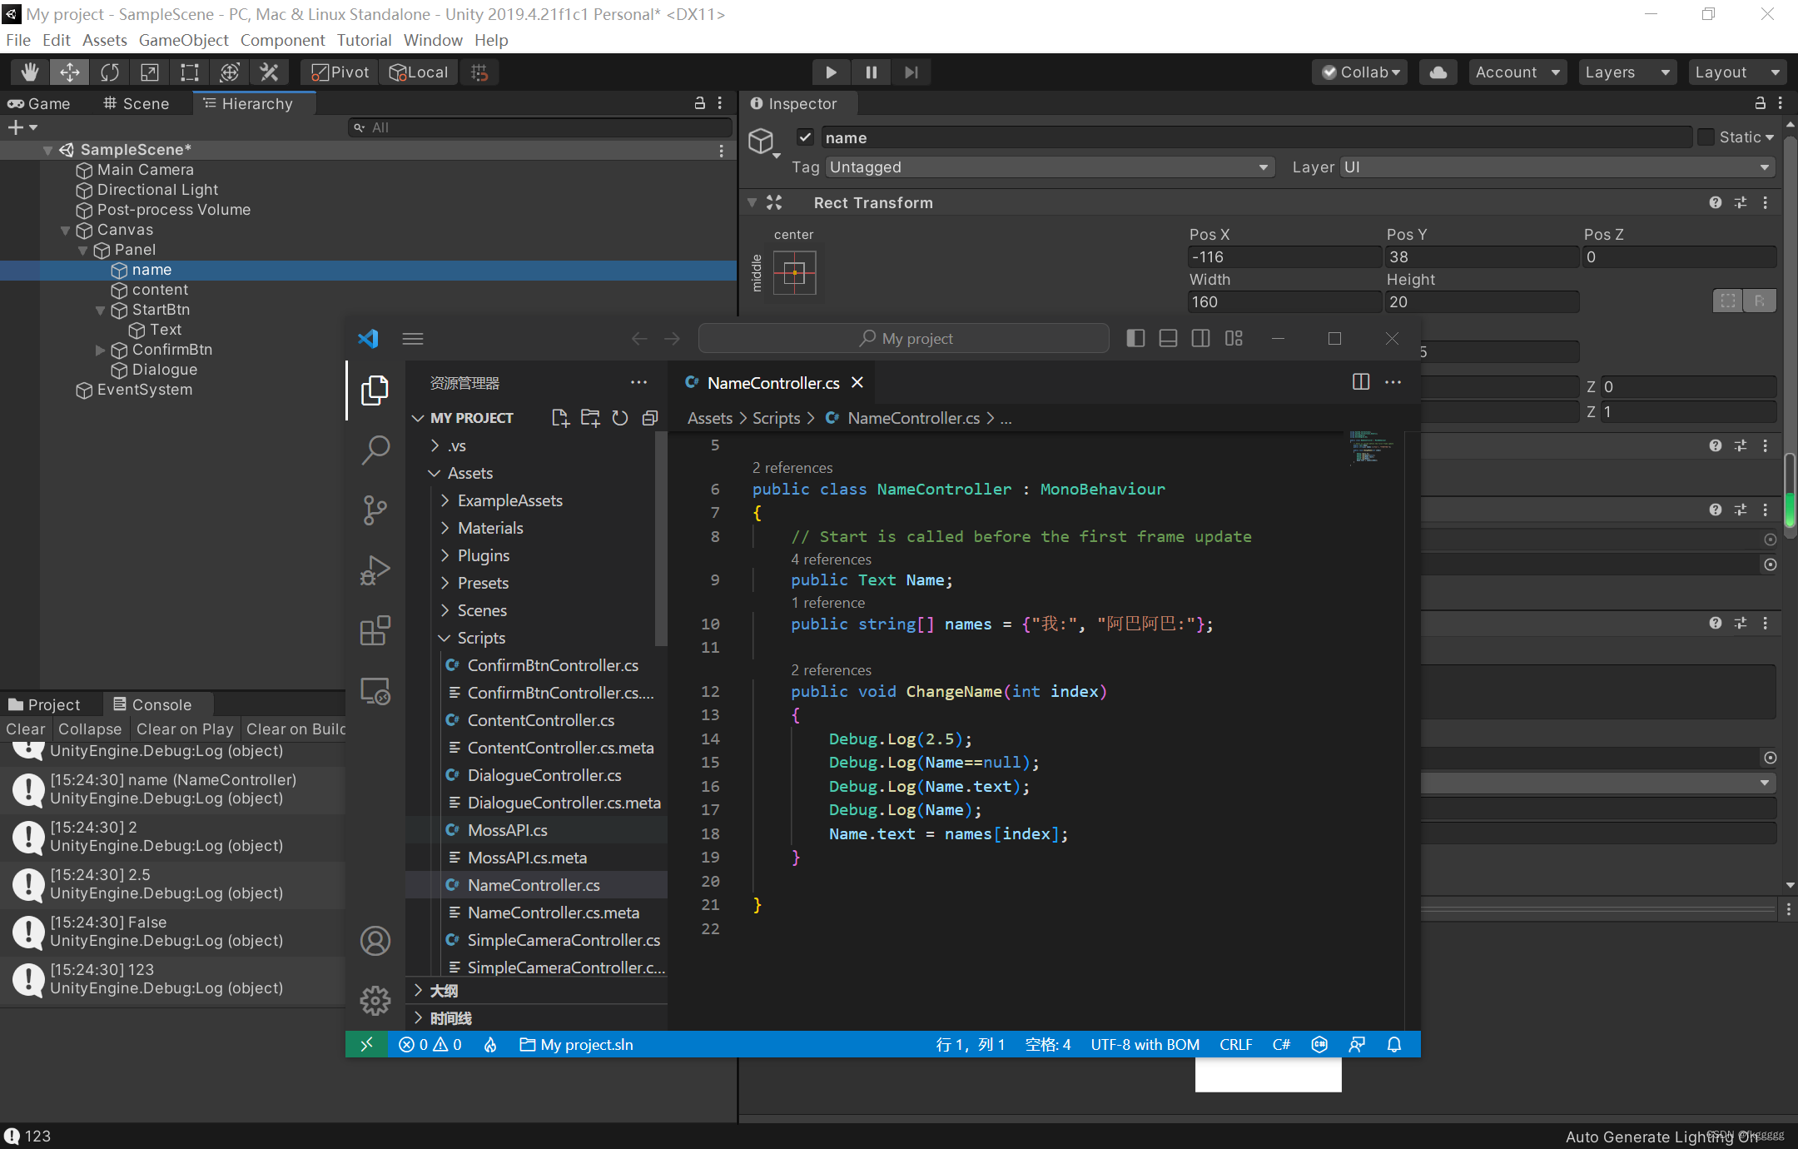Open VS Code Remote Explorer view
Viewport: 1798px width, 1149px height.
point(375,691)
